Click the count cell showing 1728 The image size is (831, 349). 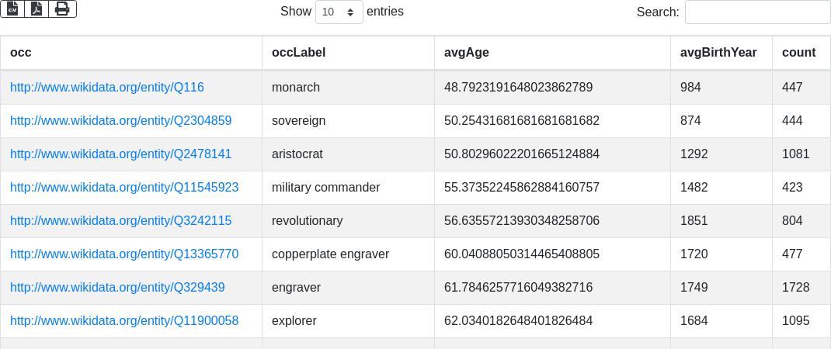(x=795, y=288)
